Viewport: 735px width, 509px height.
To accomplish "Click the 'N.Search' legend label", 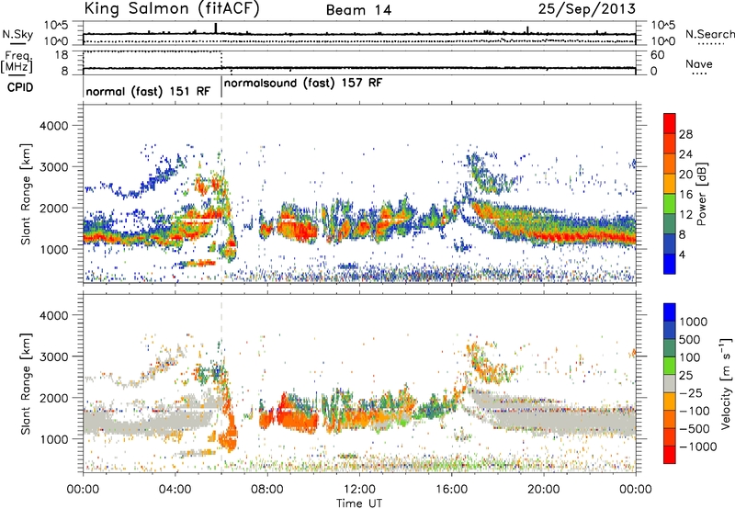I will [710, 34].
